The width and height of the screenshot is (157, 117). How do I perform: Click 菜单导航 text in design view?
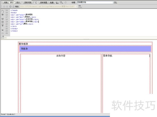[x=108, y=56]
